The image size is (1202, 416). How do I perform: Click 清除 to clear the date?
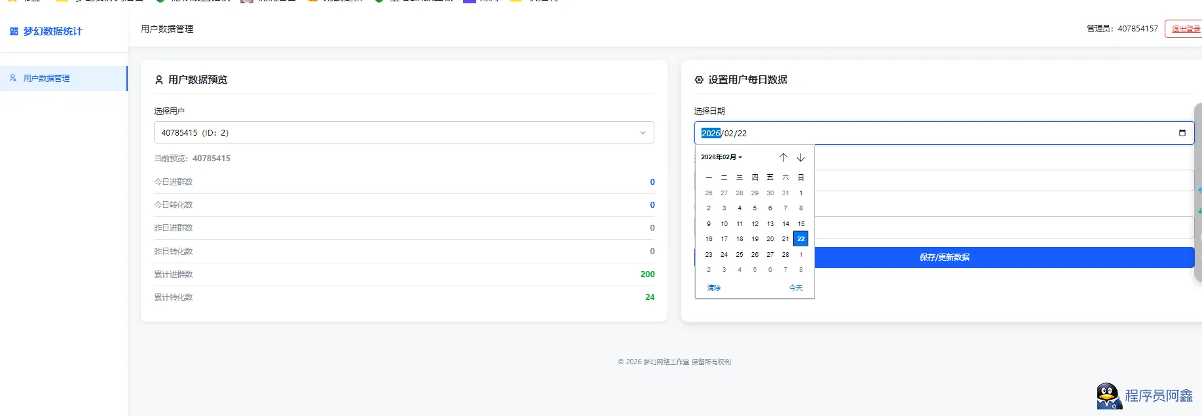(x=714, y=288)
